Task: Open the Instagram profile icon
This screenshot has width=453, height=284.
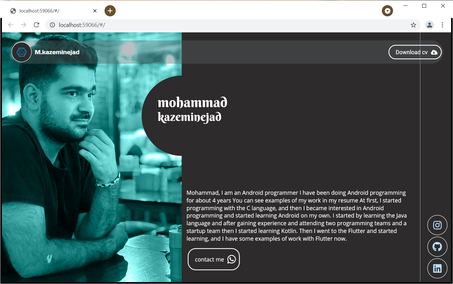Action: [437, 225]
